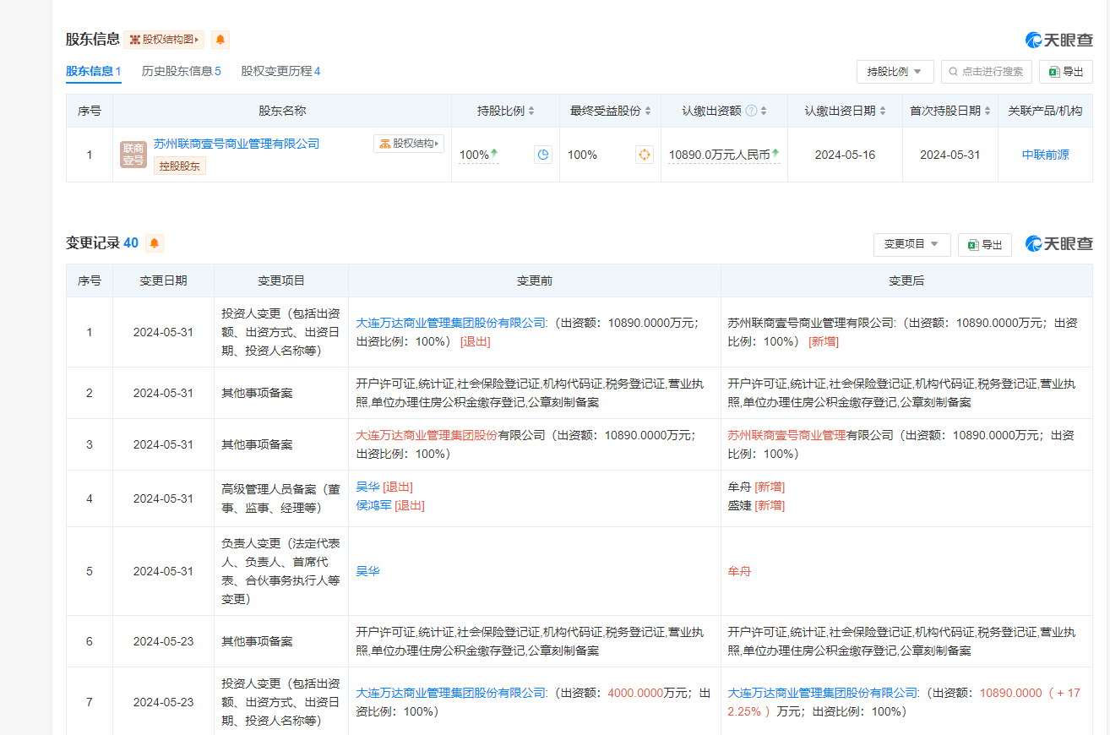Screen dimensions: 1110x735
Task: Click 高级管理人员备案 item in row 4
Action: pos(281,498)
